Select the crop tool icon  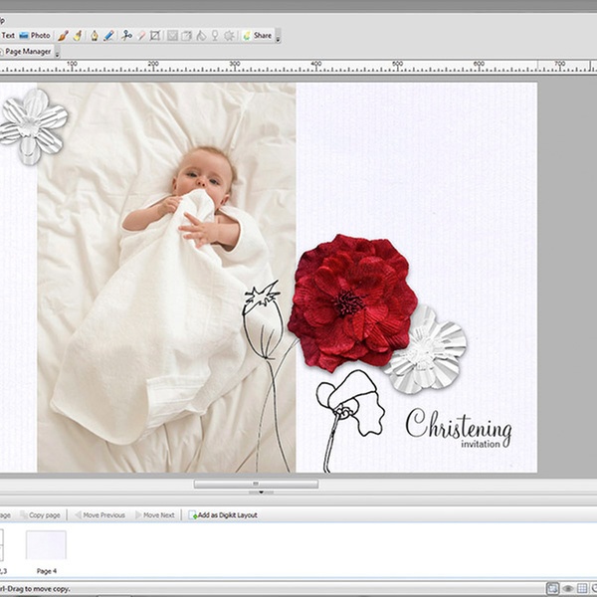click(x=154, y=35)
